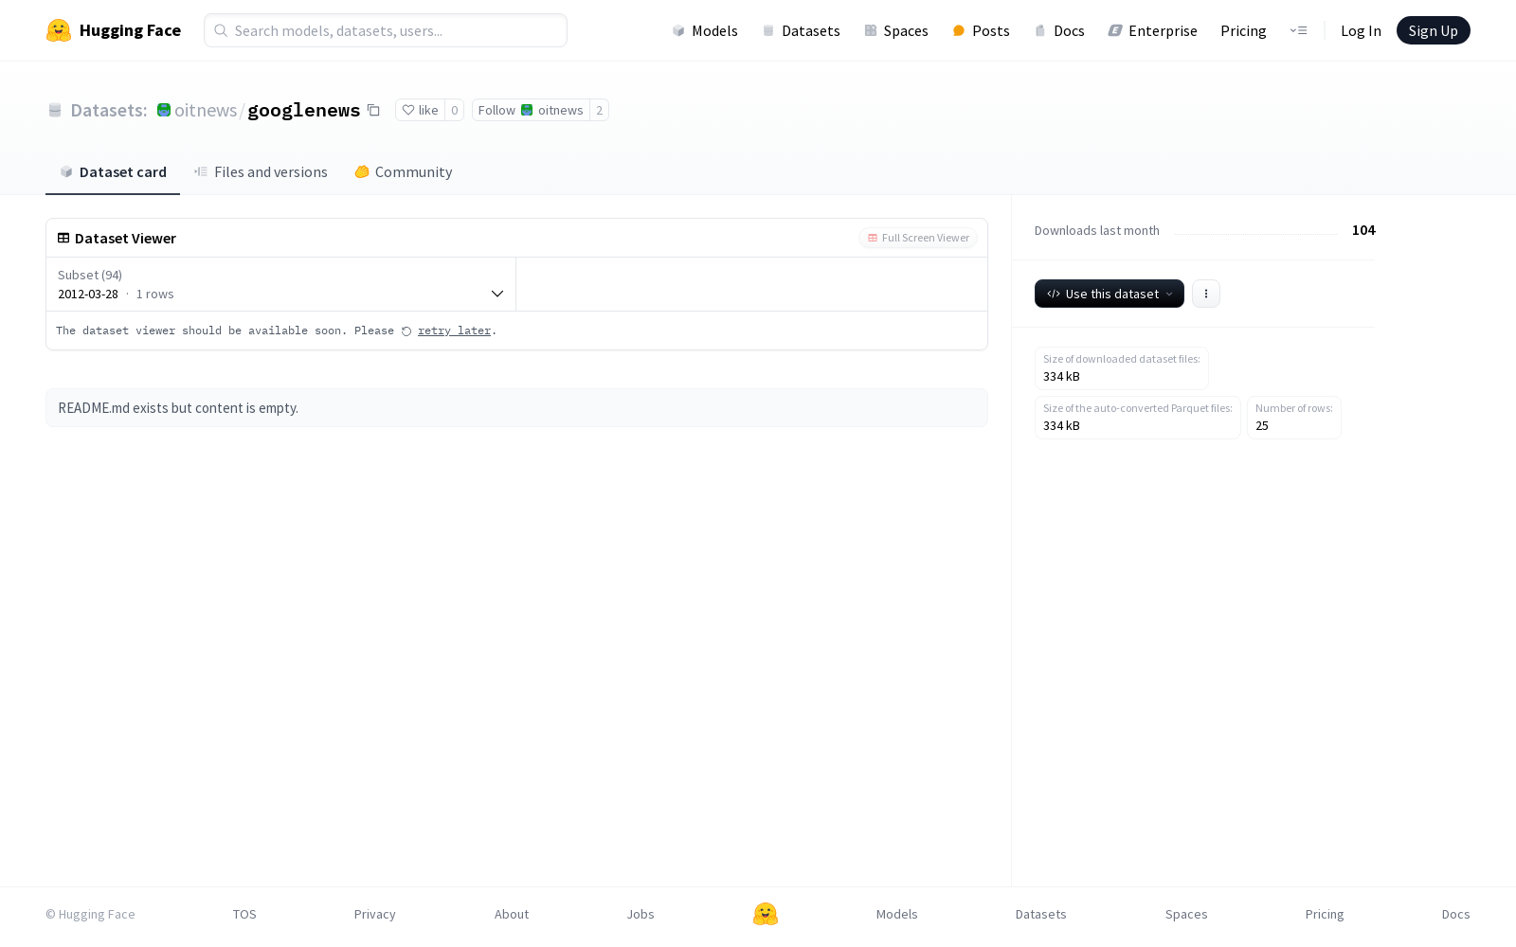Switch to the Dataset card tab

(x=113, y=171)
